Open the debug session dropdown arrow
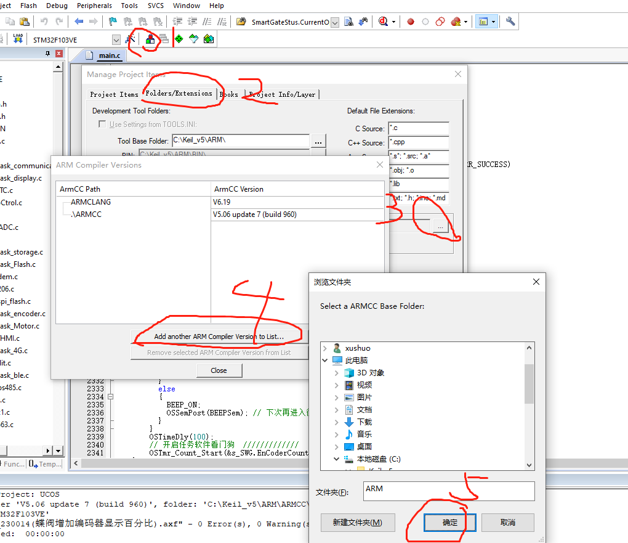 (x=393, y=22)
